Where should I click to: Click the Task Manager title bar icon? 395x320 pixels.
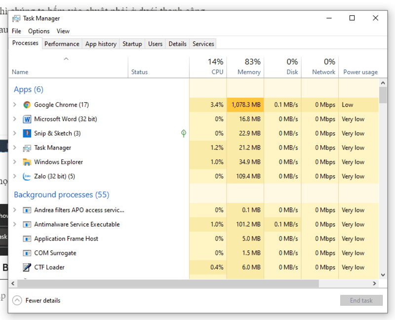[17, 18]
